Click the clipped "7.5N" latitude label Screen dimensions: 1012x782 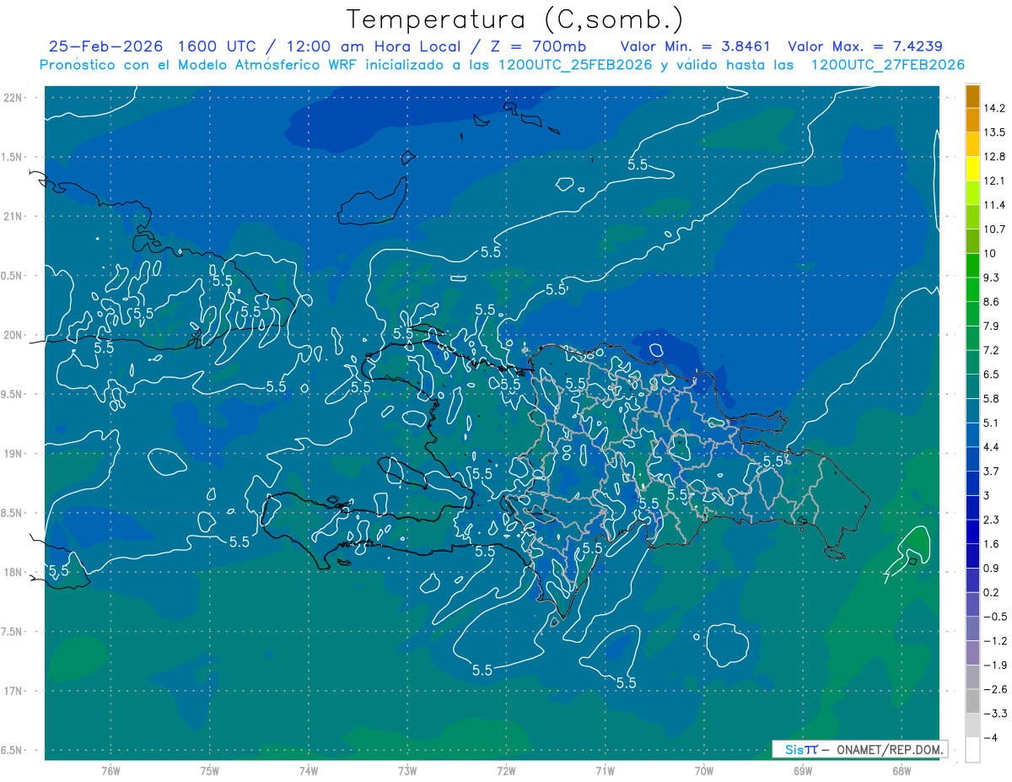12,632
